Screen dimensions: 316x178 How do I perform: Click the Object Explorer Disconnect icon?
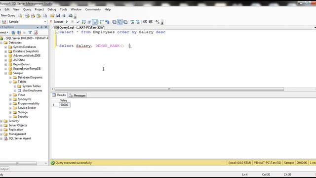(19, 33)
